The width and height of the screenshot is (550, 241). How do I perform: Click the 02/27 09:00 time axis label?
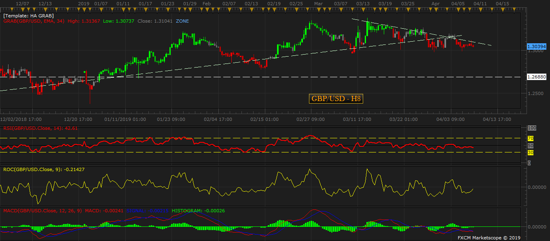tap(310, 120)
